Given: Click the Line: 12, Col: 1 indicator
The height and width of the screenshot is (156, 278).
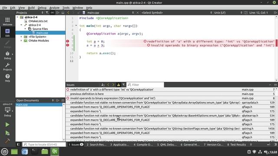Looking at the screenshot, I should coord(258,13).
